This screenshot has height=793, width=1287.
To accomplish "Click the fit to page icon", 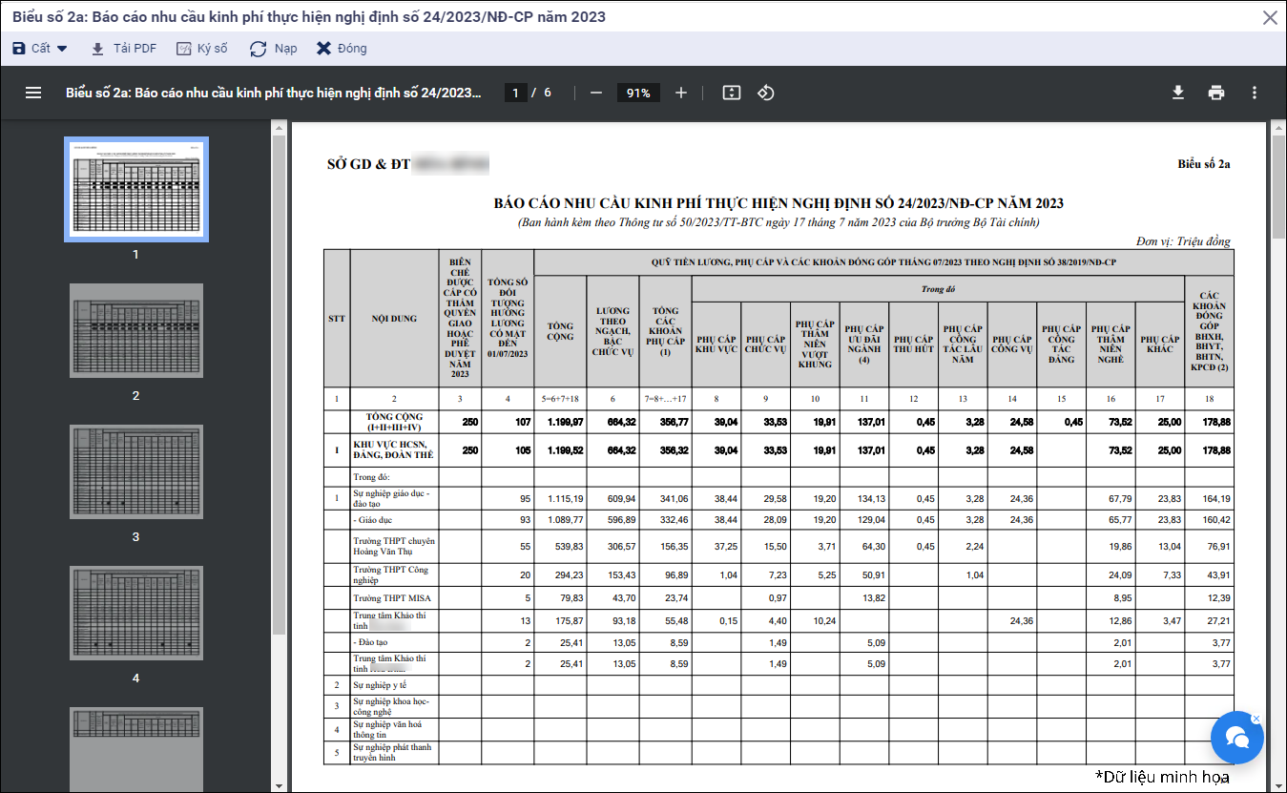I will click(x=732, y=93).
